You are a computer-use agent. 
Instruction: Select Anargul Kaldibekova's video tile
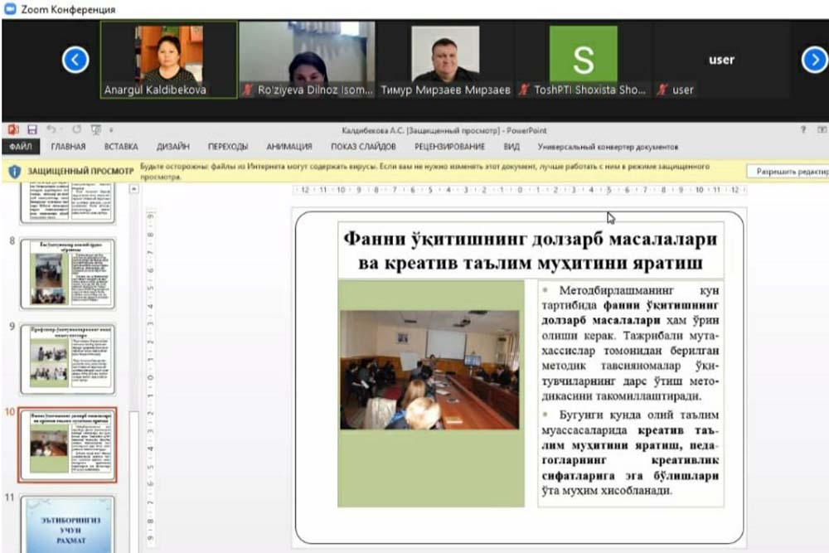coord(168,60)
